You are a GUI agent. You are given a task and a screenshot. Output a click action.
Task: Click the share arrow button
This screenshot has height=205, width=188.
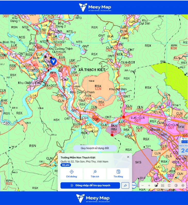click(125, 185)
